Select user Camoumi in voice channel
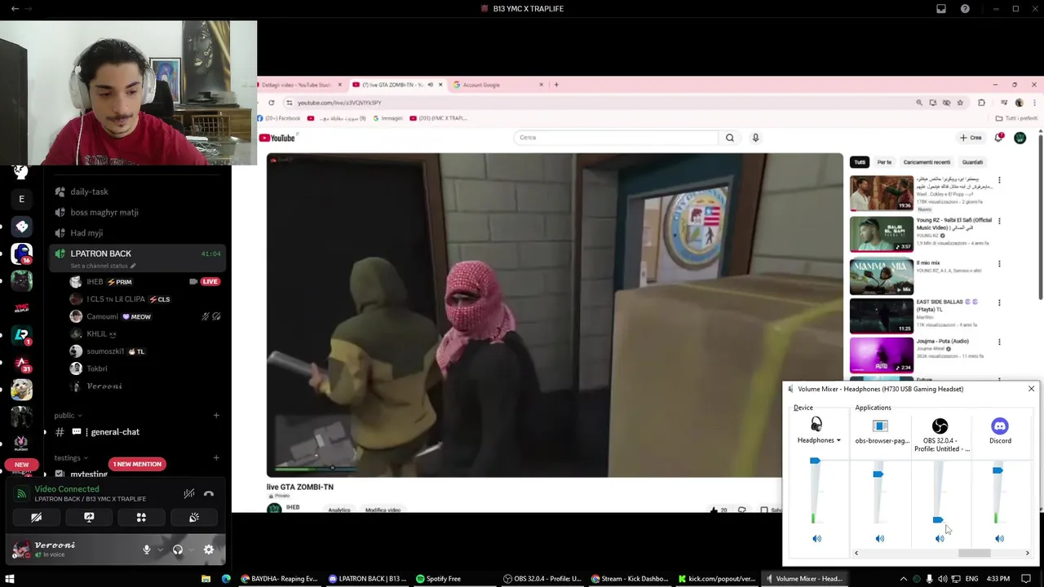Image resolution: width=1044 pixels, height=587 pixels. click(102, 316)
